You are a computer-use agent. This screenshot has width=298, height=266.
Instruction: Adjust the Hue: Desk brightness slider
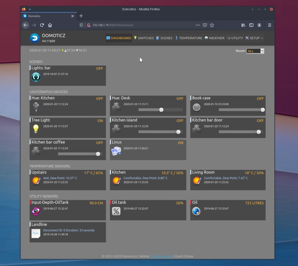click(160, 110)
